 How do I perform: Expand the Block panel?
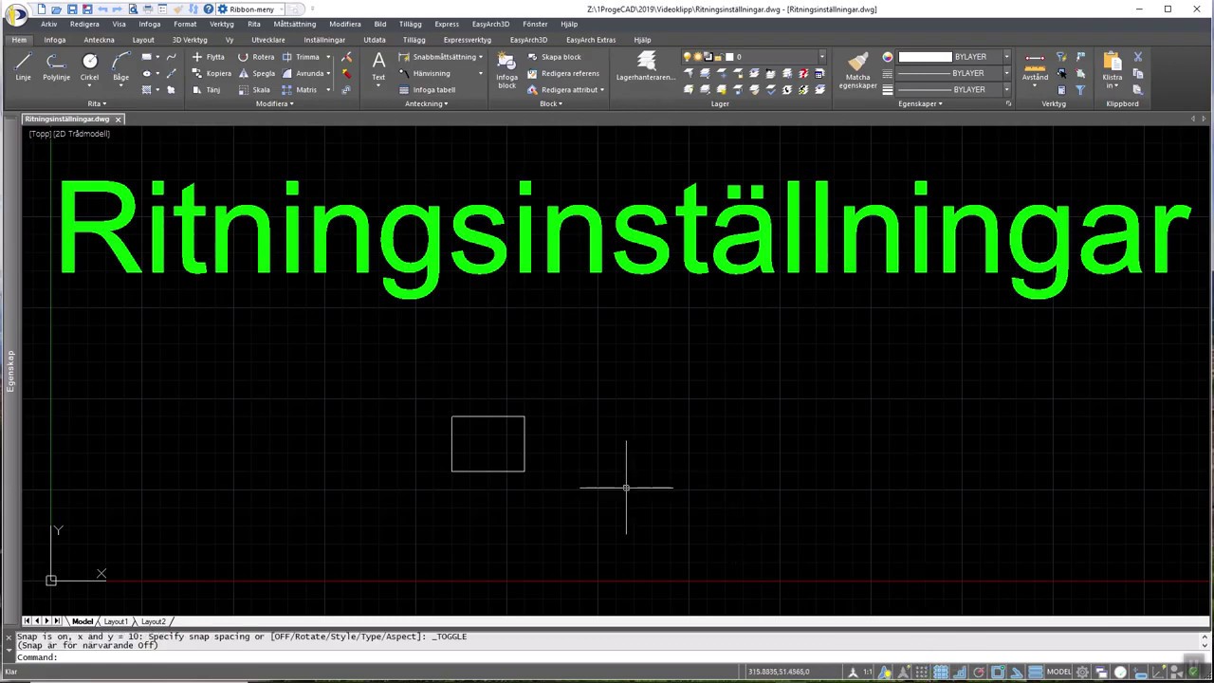click(x=550, y=103)
